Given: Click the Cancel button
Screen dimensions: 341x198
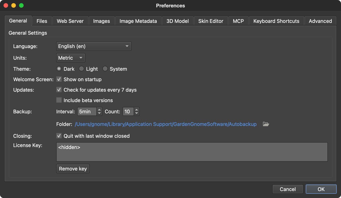Looking at the screenshot, I should [288, 189].
